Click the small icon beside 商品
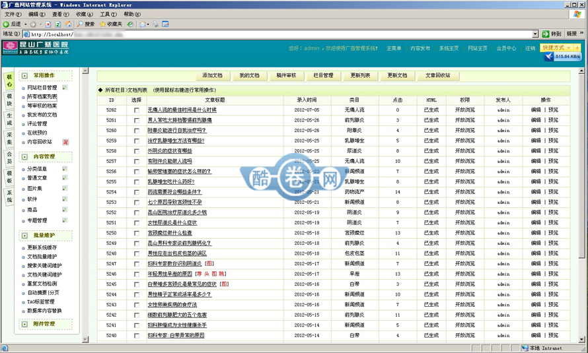 point(65,210)
